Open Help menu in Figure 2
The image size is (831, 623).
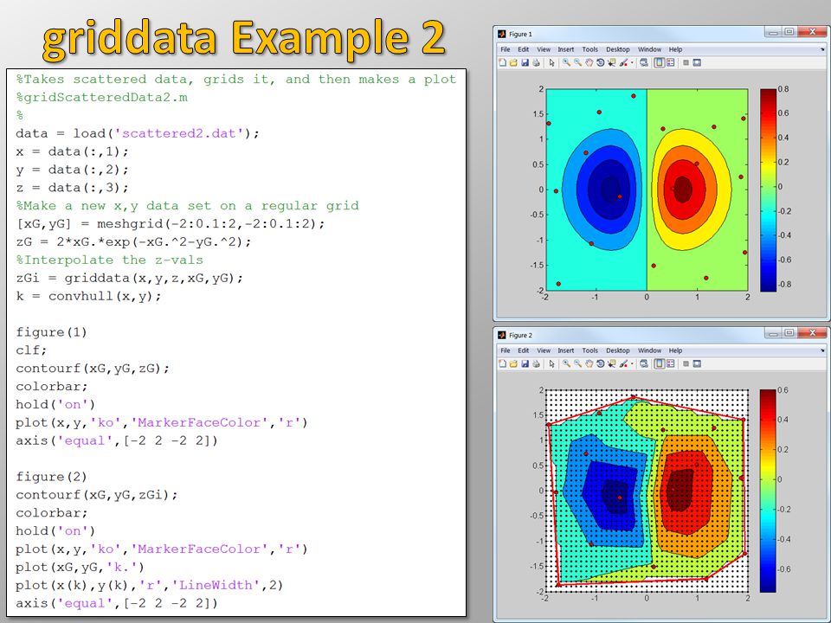pos(676,350)
